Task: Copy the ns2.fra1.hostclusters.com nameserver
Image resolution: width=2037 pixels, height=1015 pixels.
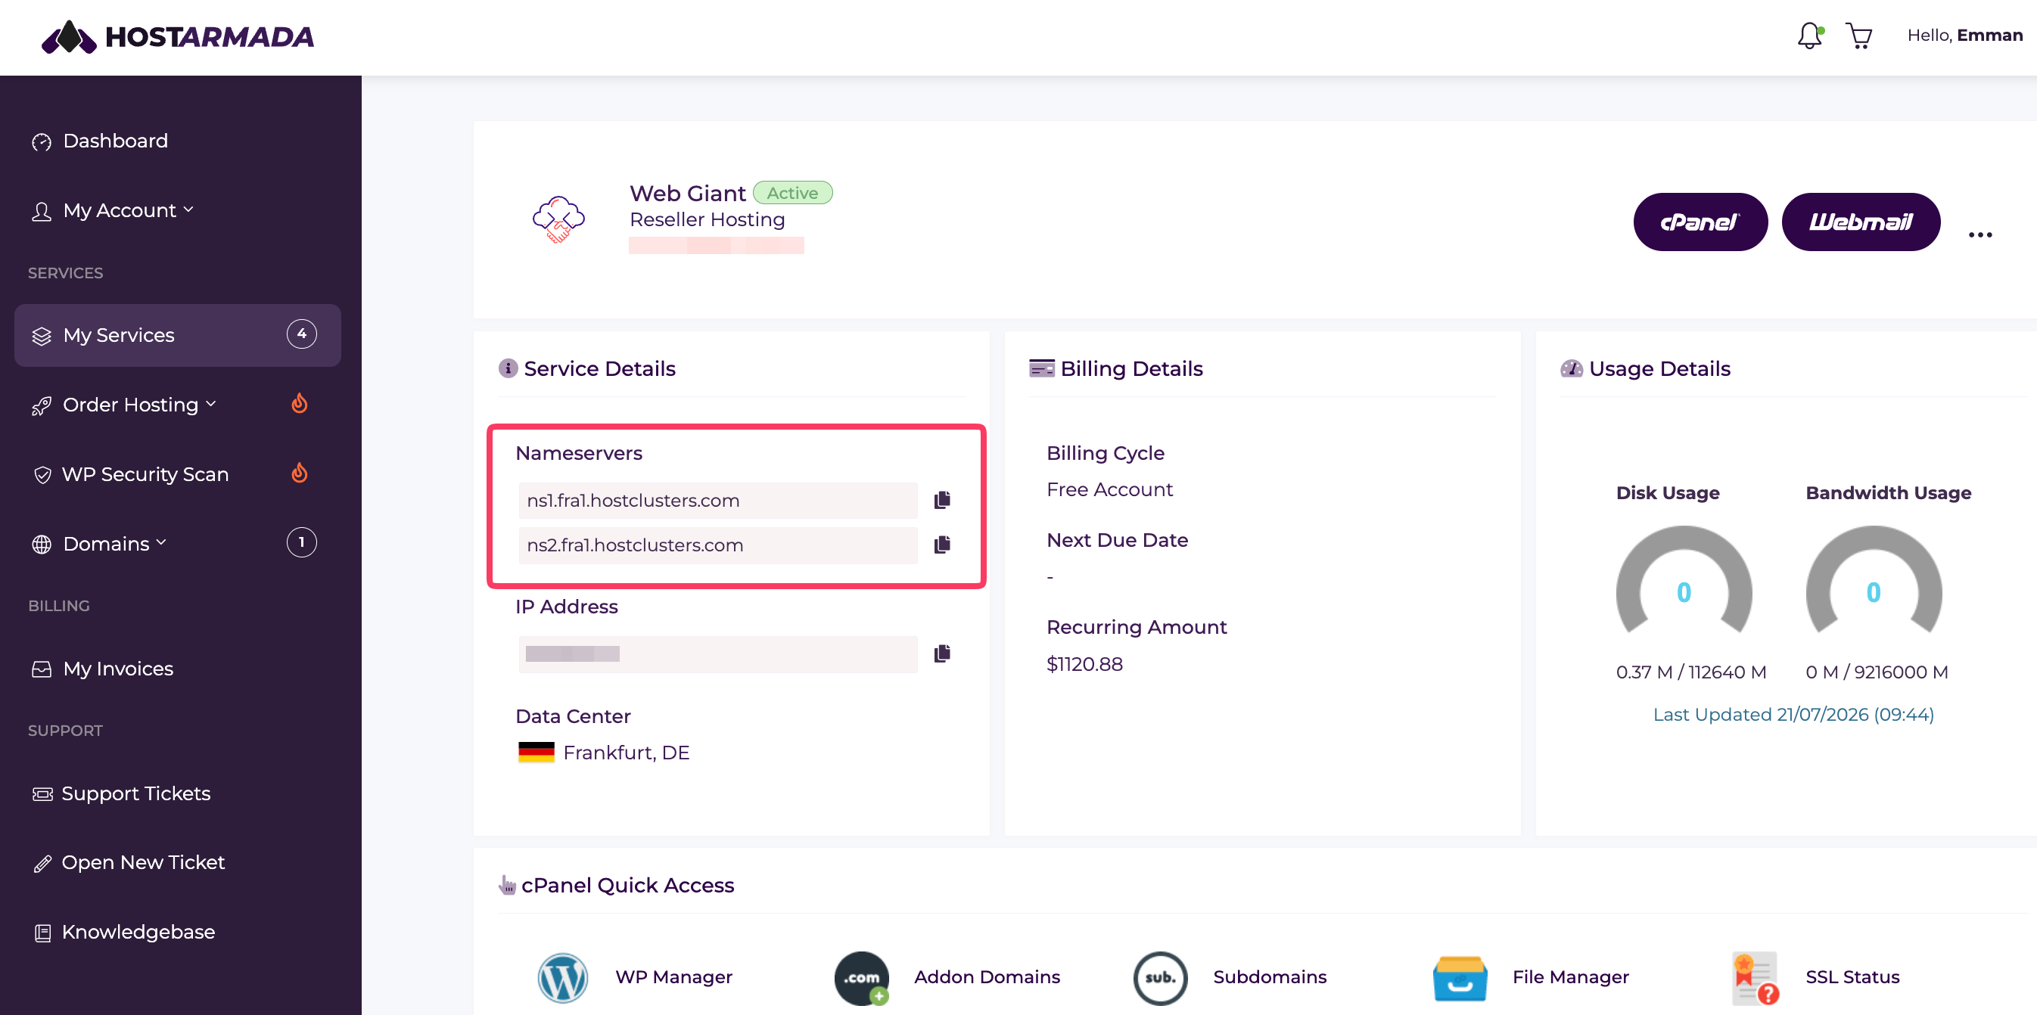Action: coord(942,545)
